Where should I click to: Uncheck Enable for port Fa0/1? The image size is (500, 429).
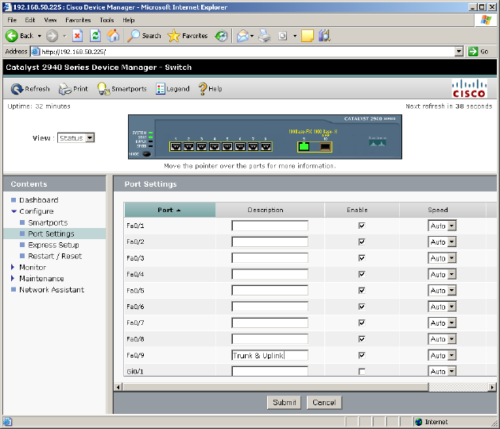pyautogui.click(x=362, y=226)
